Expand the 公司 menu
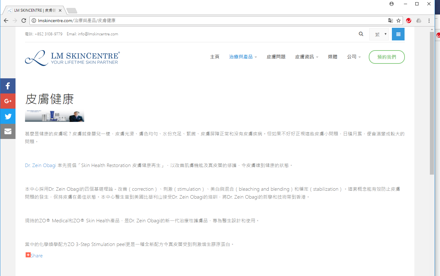440x276 pixels. coord(354,57)
